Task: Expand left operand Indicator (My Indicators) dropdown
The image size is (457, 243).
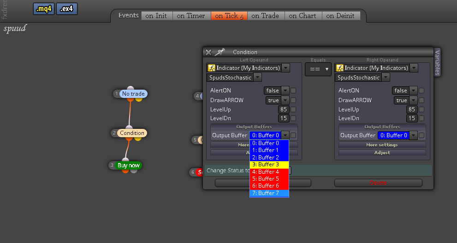Action: tap(285, 68)
